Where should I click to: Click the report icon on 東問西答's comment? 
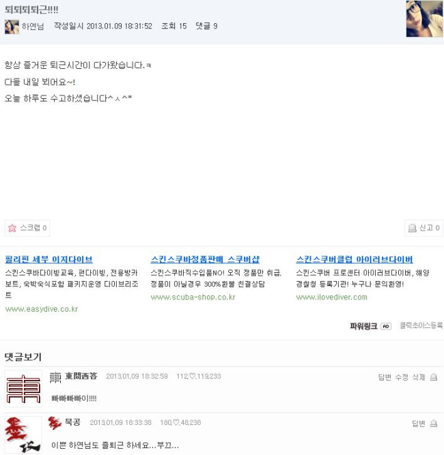434,377
